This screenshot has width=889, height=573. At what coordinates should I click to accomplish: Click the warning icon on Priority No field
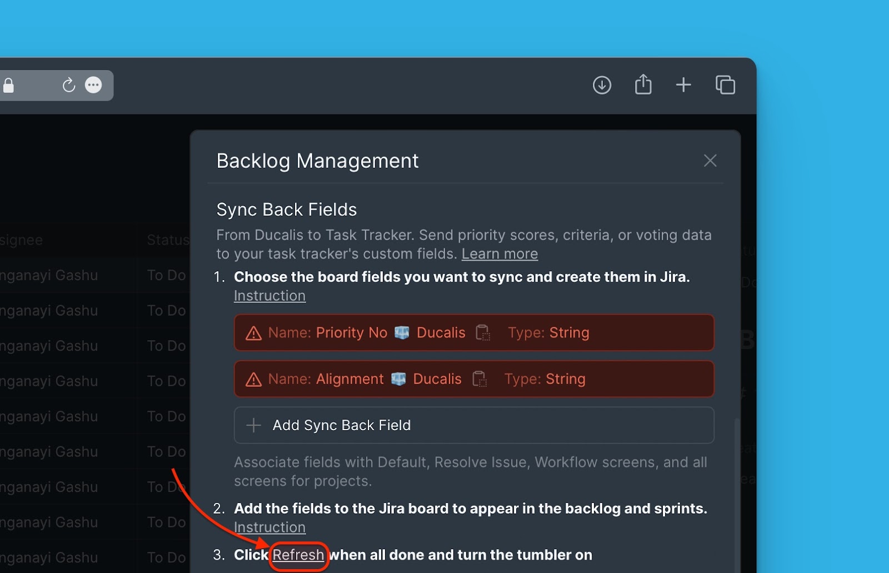(253, 333)
